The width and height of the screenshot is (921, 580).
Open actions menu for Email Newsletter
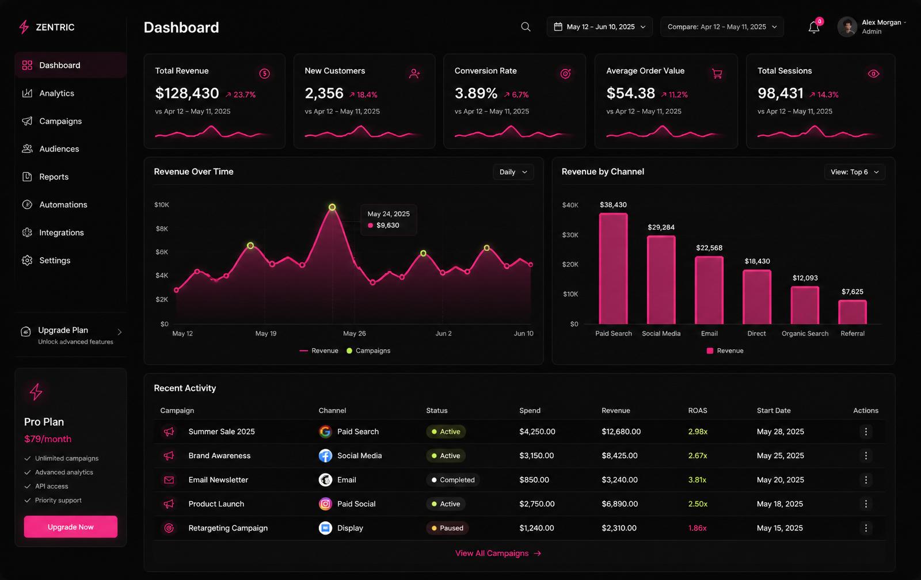(866, 480)
